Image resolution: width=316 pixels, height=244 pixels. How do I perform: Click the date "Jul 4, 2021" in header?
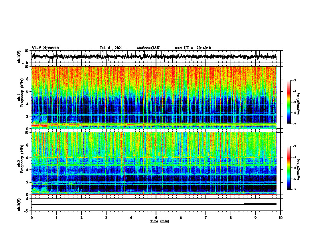(x=111, y=48)
